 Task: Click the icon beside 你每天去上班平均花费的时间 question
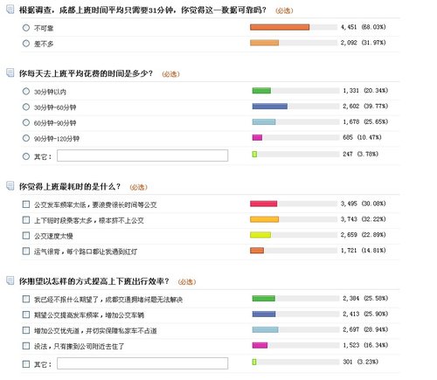pyautogui.click(x=10, y=73)
